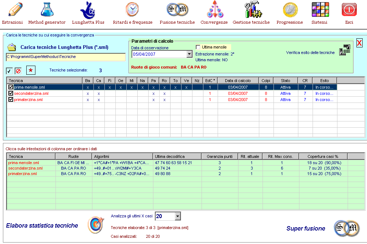
Task: Click the open folder load icon
Action: pyautogui.click(x=11, y=47)
